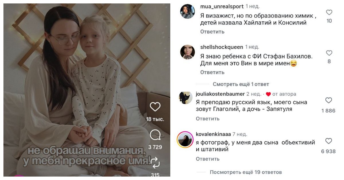Open kovalenkinaaa username link
The width and height of the screenshot is (344, 180).
(x=213, y=134)
